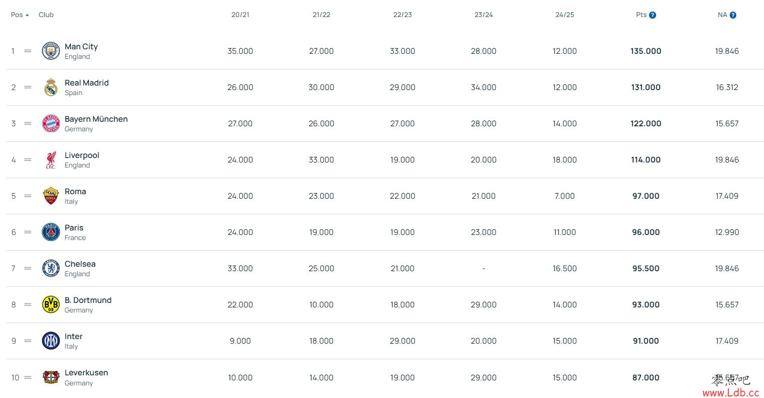The height and width of the screenshot is (398, 764).
Task: Click the Paris Saint-Germain crest
Action: (51, 232)
